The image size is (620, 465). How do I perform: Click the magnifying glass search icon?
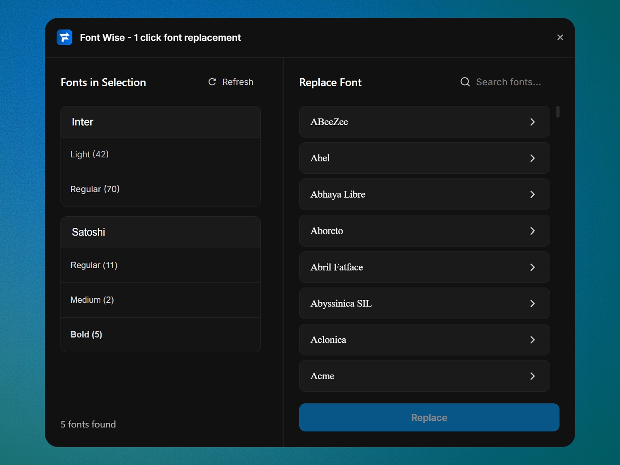pos(465,82)
